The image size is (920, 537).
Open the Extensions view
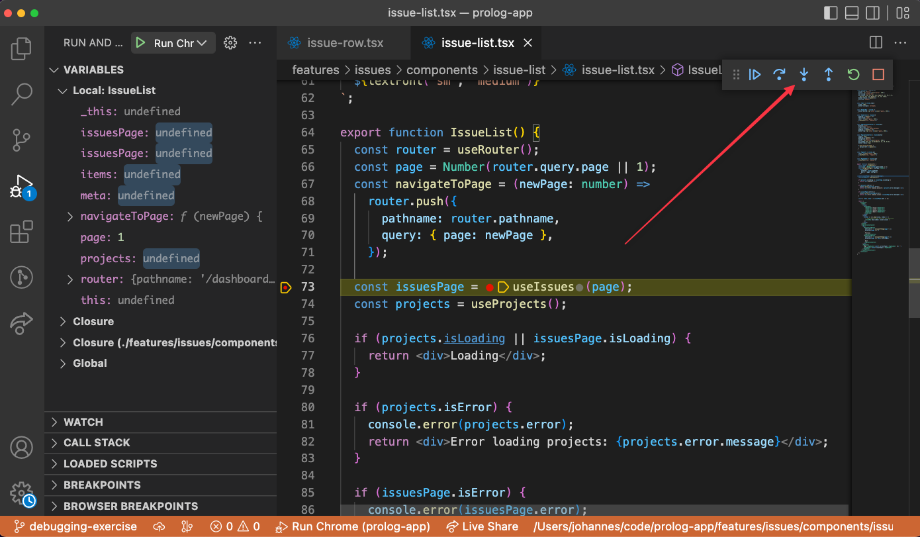(x=21, y=232)
